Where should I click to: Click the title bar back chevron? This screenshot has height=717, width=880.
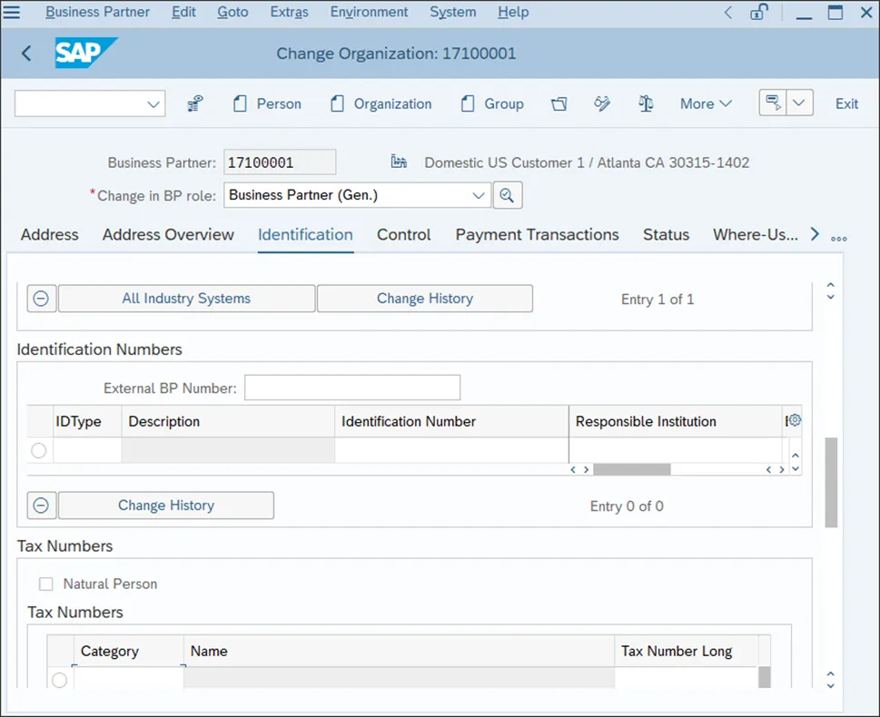728,13
